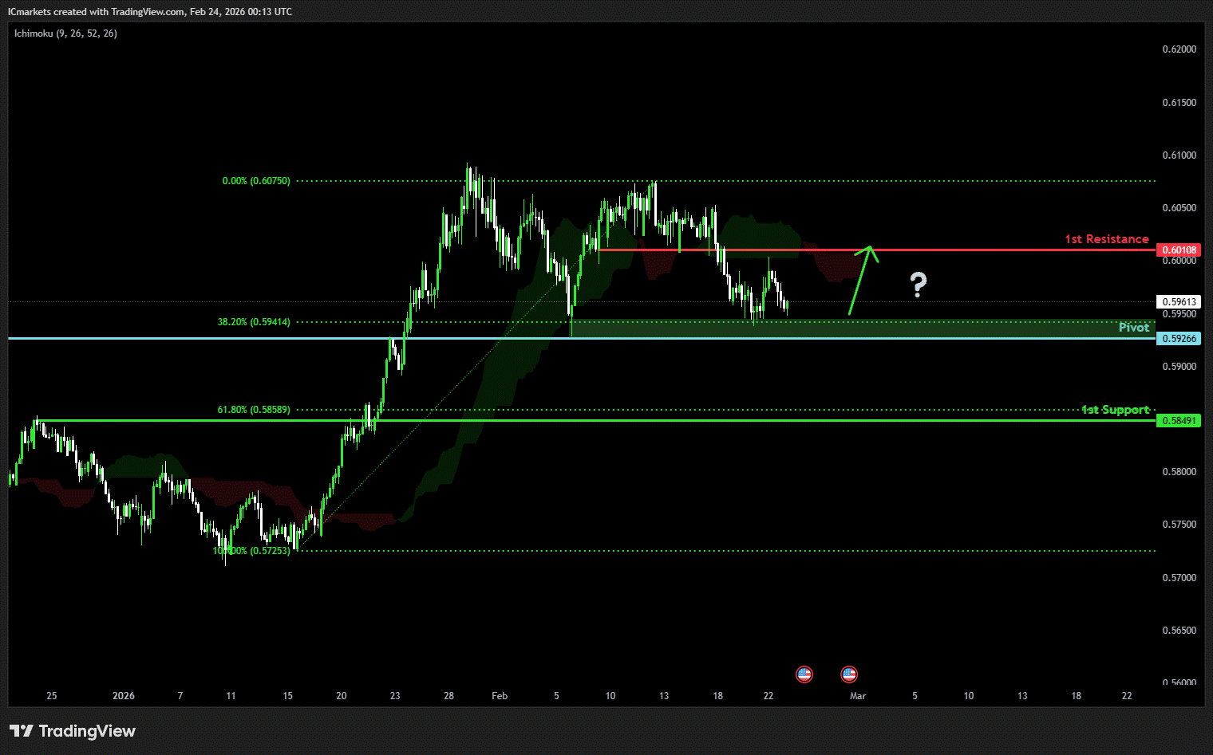Click the ICmarkets TradingView.com header text

click(x=150, y=12)
